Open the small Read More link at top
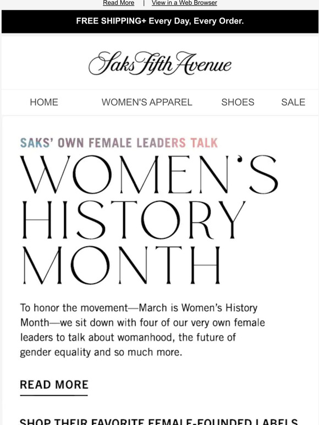Viewport: 319px width, 425px height. click(118, 3)
